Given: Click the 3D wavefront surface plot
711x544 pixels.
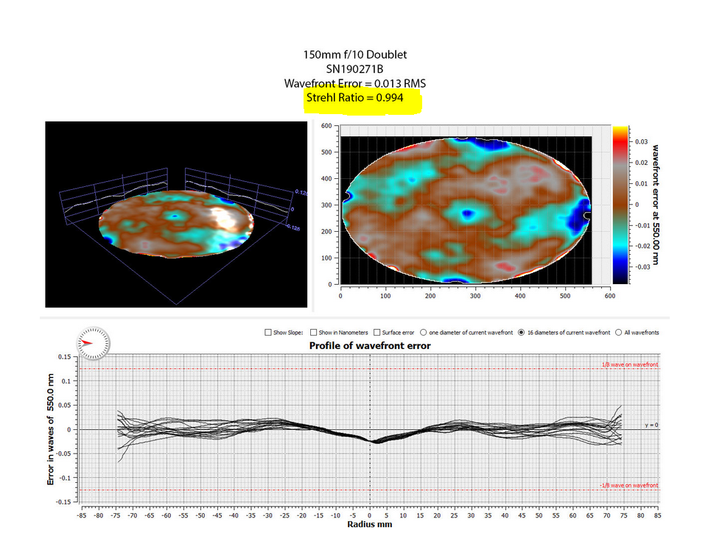Looking at the screenshot, I should [176, 214].
